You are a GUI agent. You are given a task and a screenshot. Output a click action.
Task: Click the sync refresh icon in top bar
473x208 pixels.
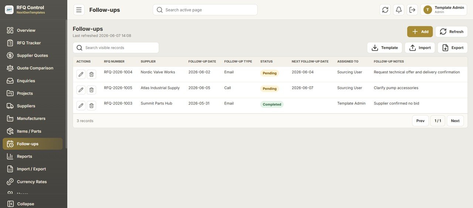(x=385, y=10)
